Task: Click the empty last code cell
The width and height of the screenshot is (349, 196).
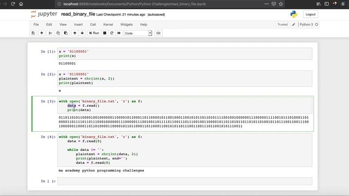Action: click(185, 181)
